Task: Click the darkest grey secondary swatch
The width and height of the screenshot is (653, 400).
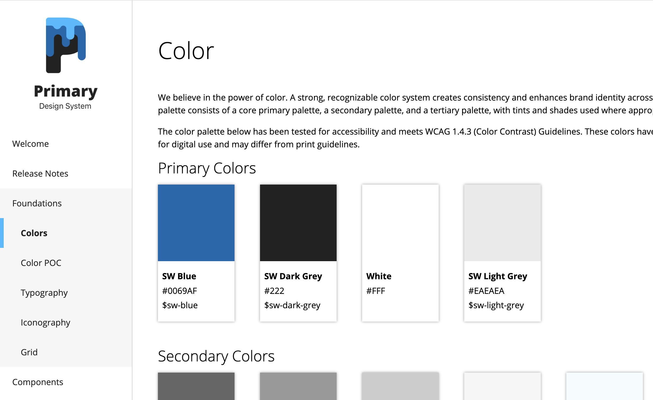Action: [196, 386]
